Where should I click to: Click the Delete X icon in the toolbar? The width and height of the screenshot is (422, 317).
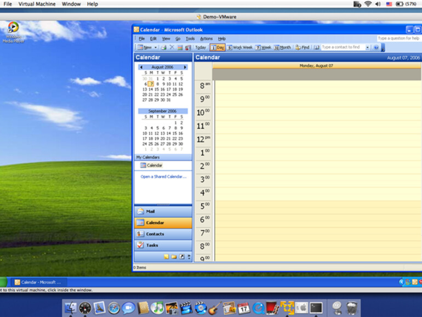[x=172, y=47]
